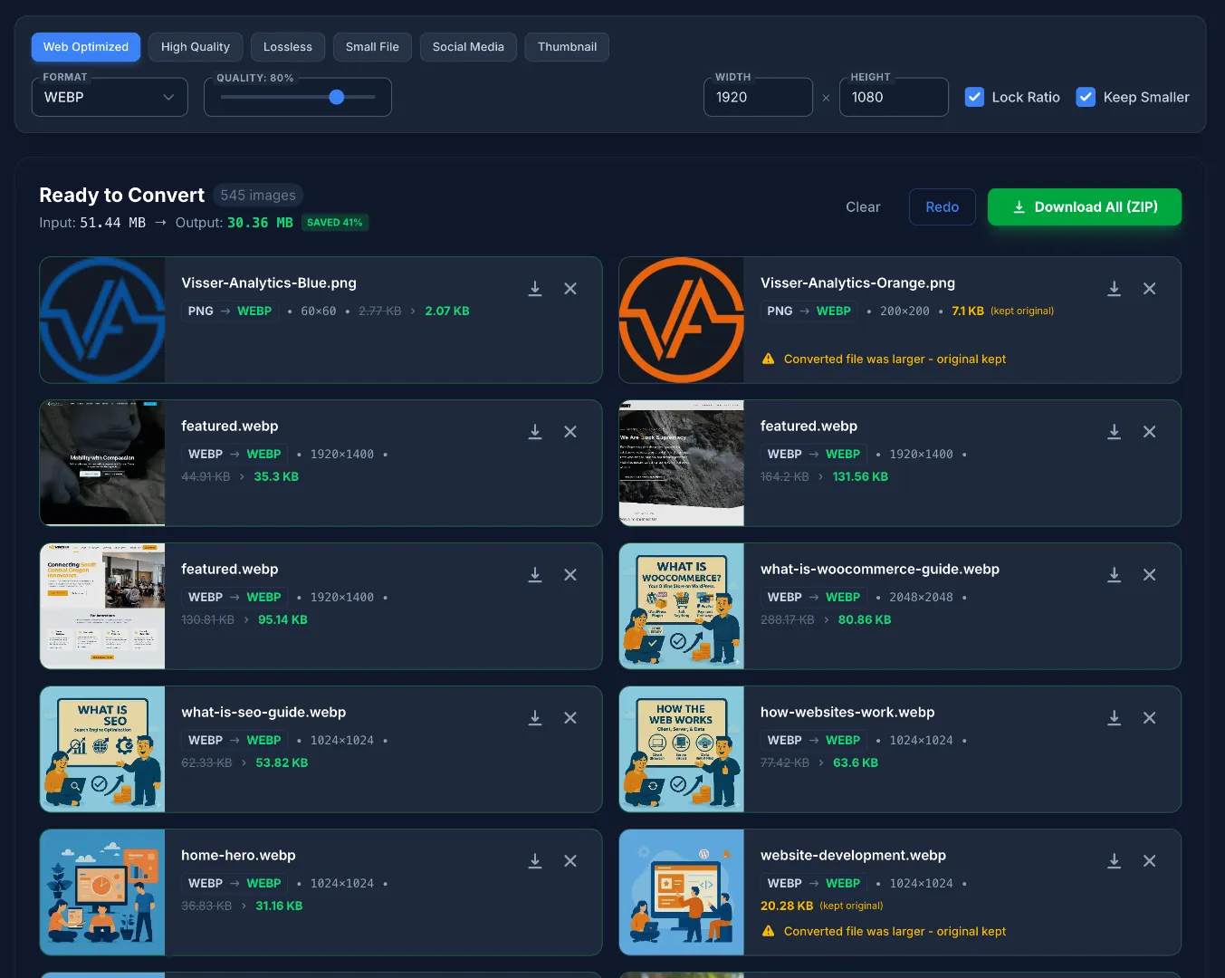Select the High Quality preset tab
This screenshot has width=1225, height=978.
pos(196,47)
